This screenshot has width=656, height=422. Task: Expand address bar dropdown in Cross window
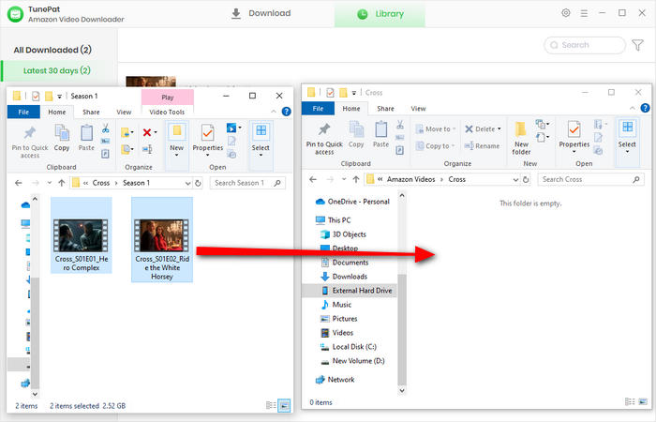[x=515, y=179]
